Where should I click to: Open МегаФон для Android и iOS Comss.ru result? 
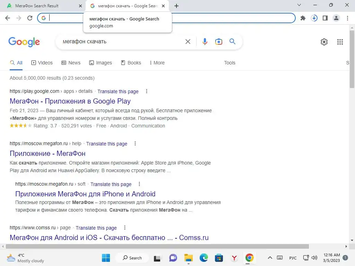point(109,238)
